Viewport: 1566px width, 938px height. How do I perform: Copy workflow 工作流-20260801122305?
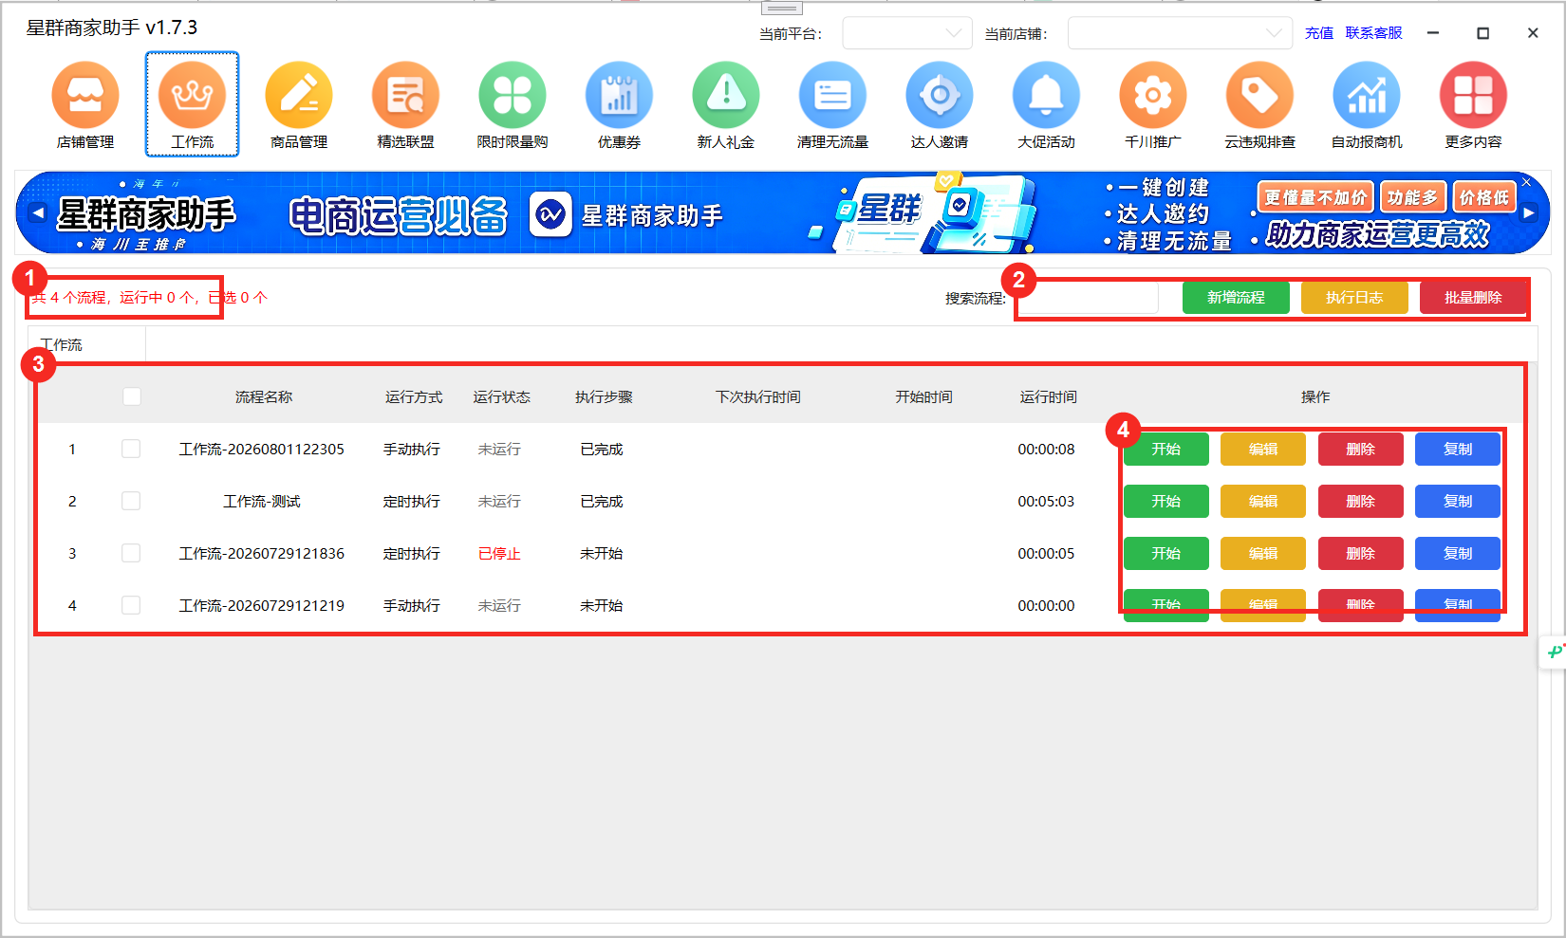1458,449
